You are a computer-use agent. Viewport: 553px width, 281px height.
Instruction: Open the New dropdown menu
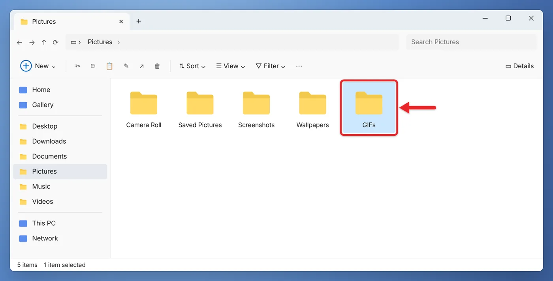pos(38,66)
